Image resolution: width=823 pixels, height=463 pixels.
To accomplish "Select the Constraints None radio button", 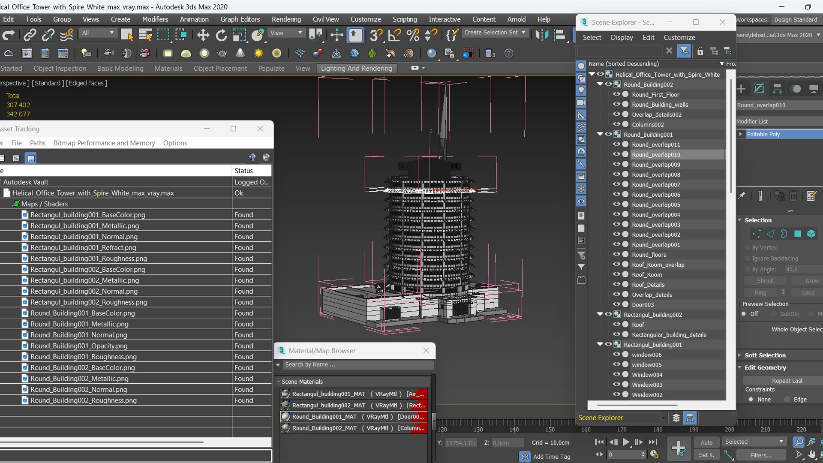I will coord(751,399).
